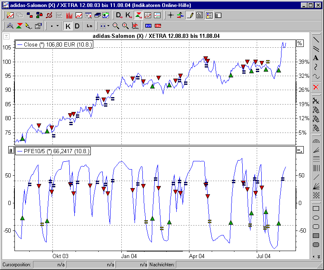Screen dimensions: 324x270
Task: Click the BUY signal button
Action: 148,26
